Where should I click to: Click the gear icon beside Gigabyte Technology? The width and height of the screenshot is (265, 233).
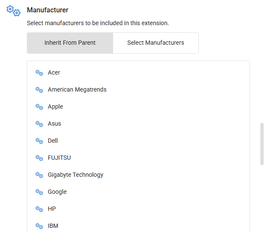coord(39,175)
